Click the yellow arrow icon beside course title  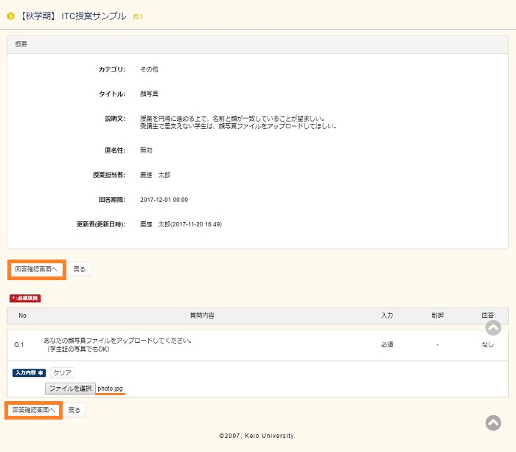coord(10,15)
